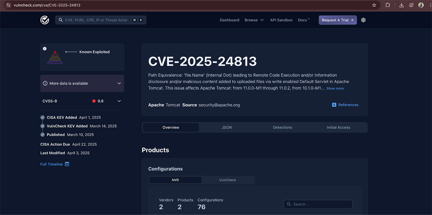Click the CVE-2025-24813 heading
This screenshot has height=215, width=432.
click(202, 61)
